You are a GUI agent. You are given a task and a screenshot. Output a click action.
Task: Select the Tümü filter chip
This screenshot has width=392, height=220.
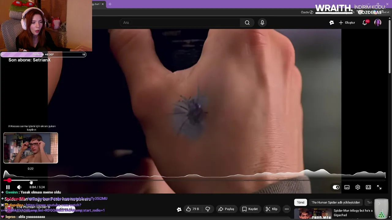click(300, 202)
